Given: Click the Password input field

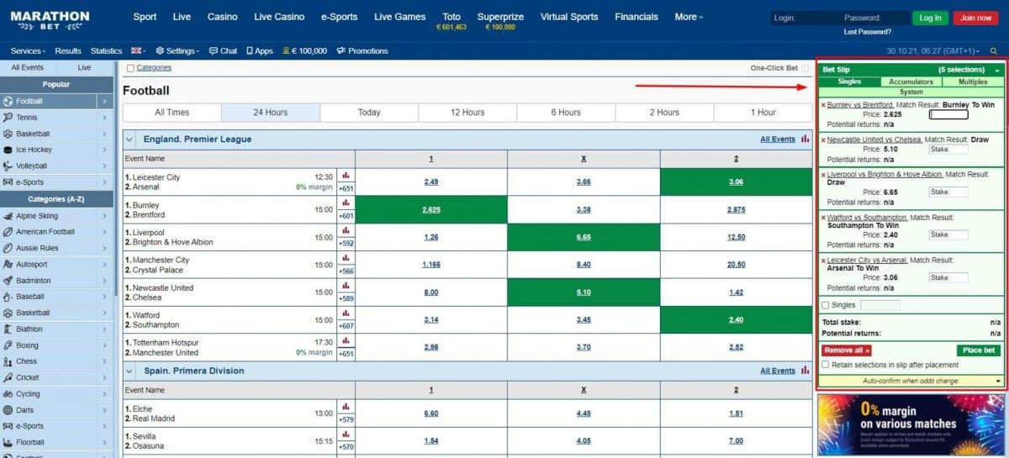Looking at the screenshot, I should 875,18.
